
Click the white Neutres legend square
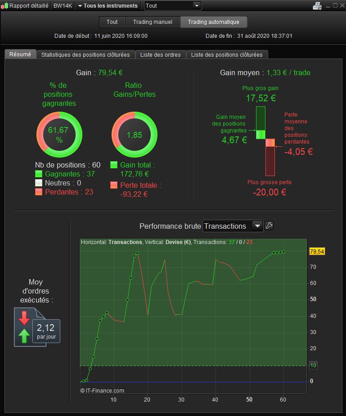(39, 183)
